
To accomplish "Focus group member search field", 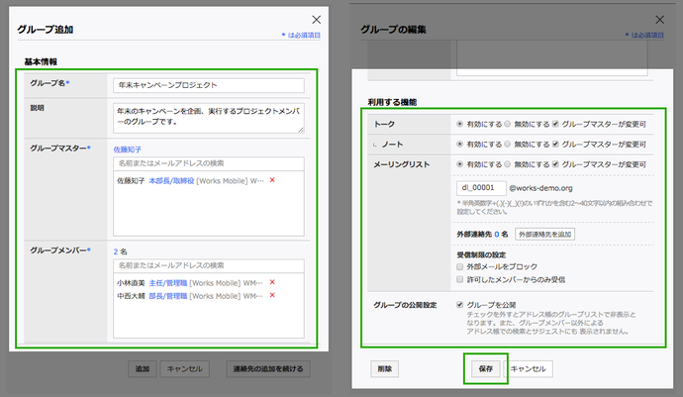I will (209, 266).
